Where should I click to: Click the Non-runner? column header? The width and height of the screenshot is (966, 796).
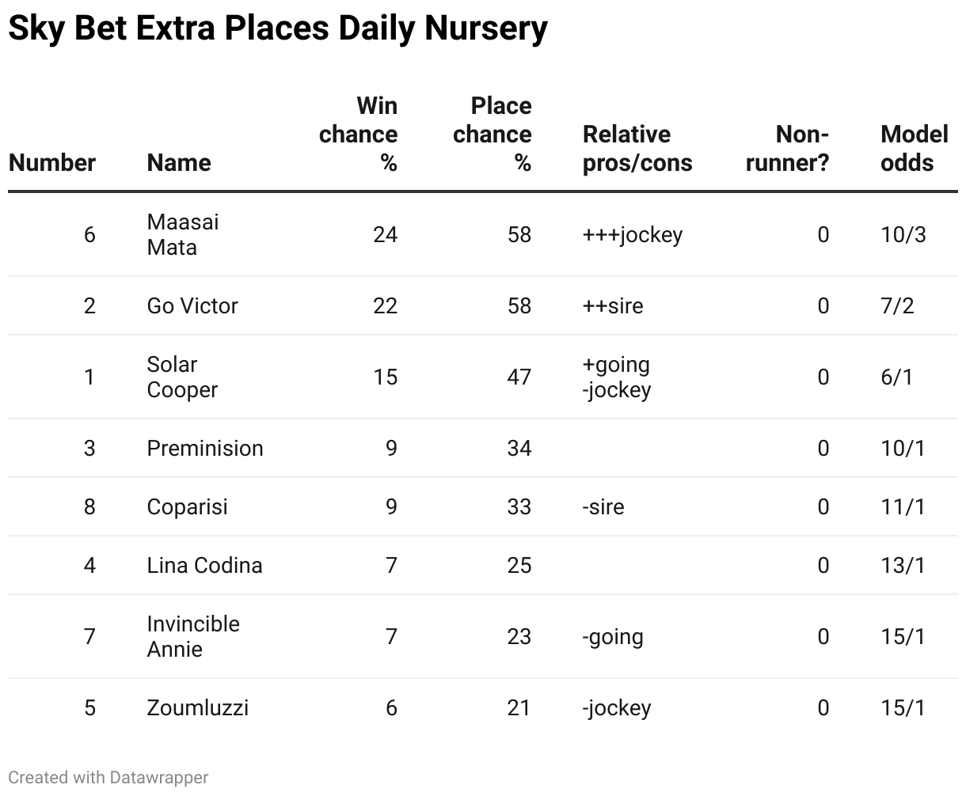(788, 149)
